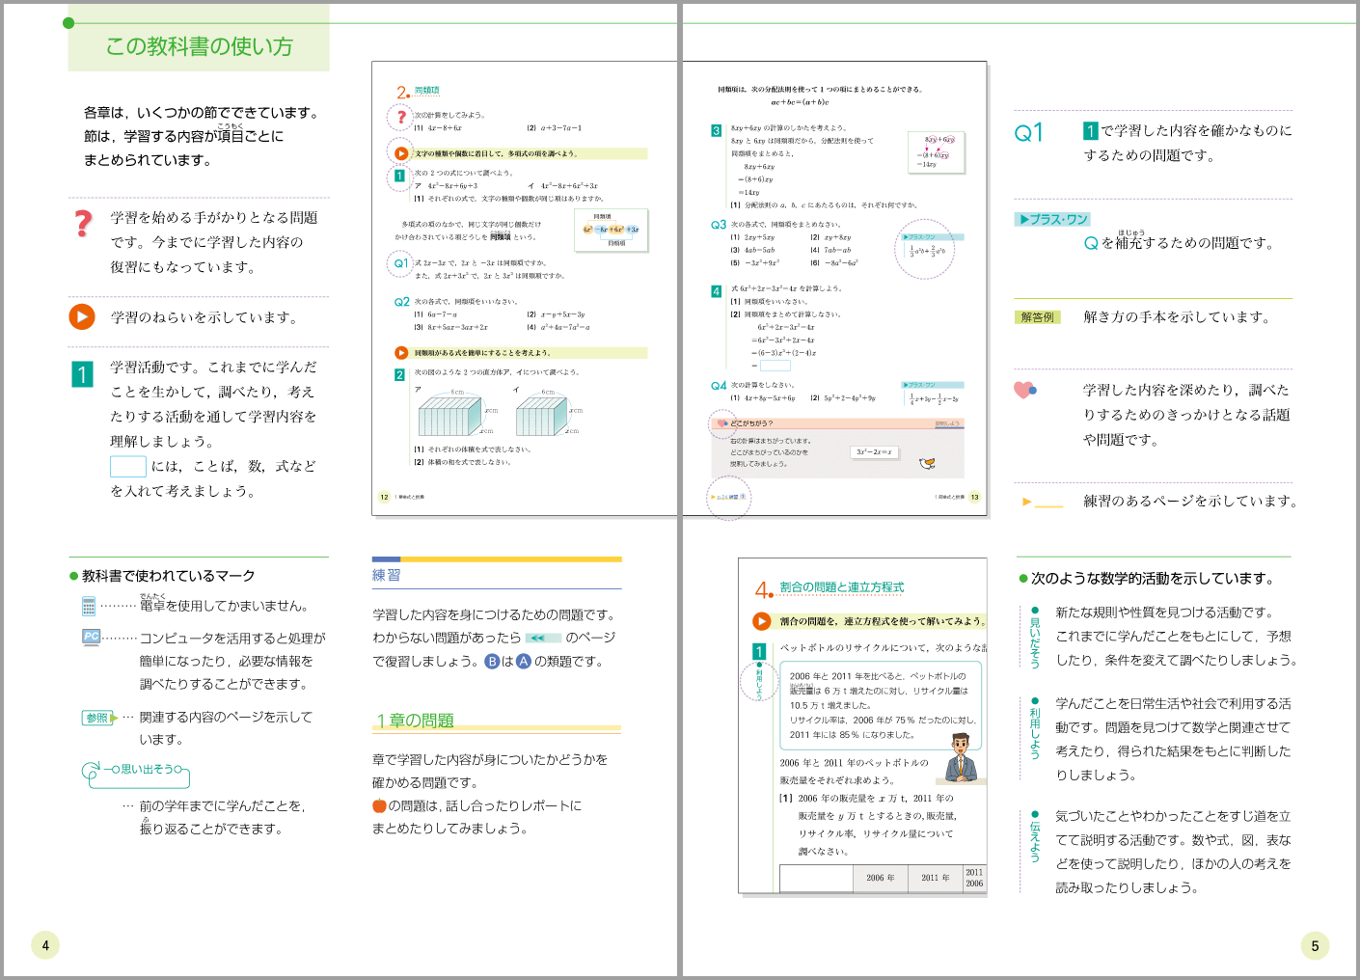
Task: Click the table cell 2006 年 in sample
Action: pos(880,878)
